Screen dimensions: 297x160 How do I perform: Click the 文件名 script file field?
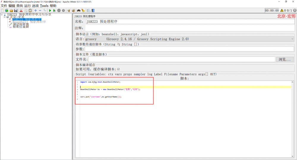pyautogui.click(x=182, y=59)
